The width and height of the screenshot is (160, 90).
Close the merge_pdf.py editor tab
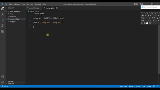[57, 8]
